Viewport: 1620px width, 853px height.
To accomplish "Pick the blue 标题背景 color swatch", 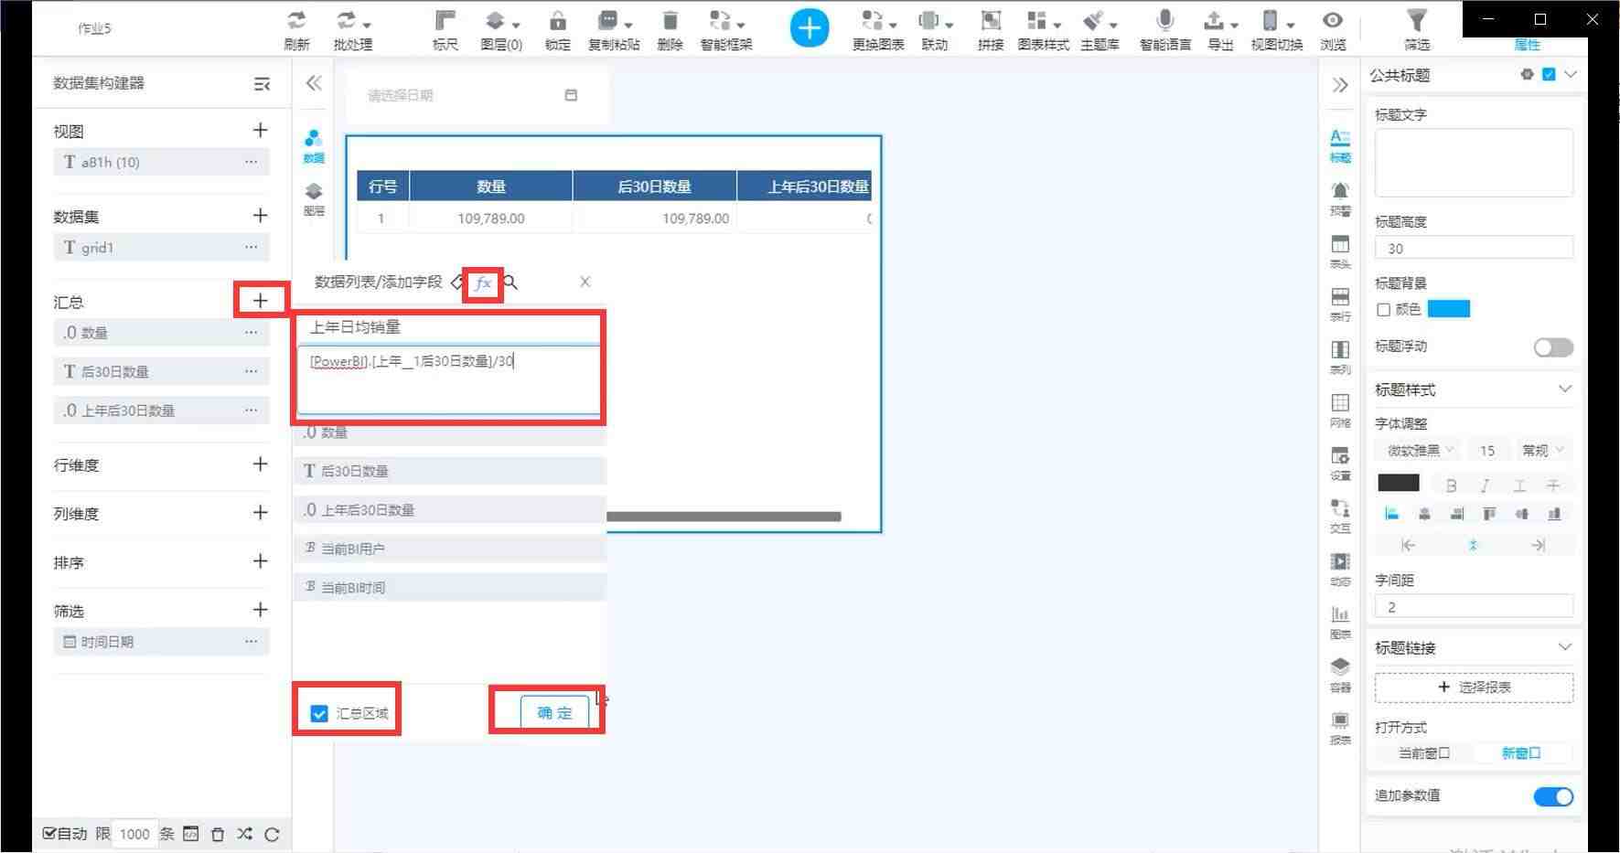I will (x=1449, y=309).
